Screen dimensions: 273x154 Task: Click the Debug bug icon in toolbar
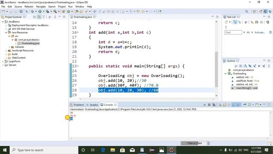(32, 12)
